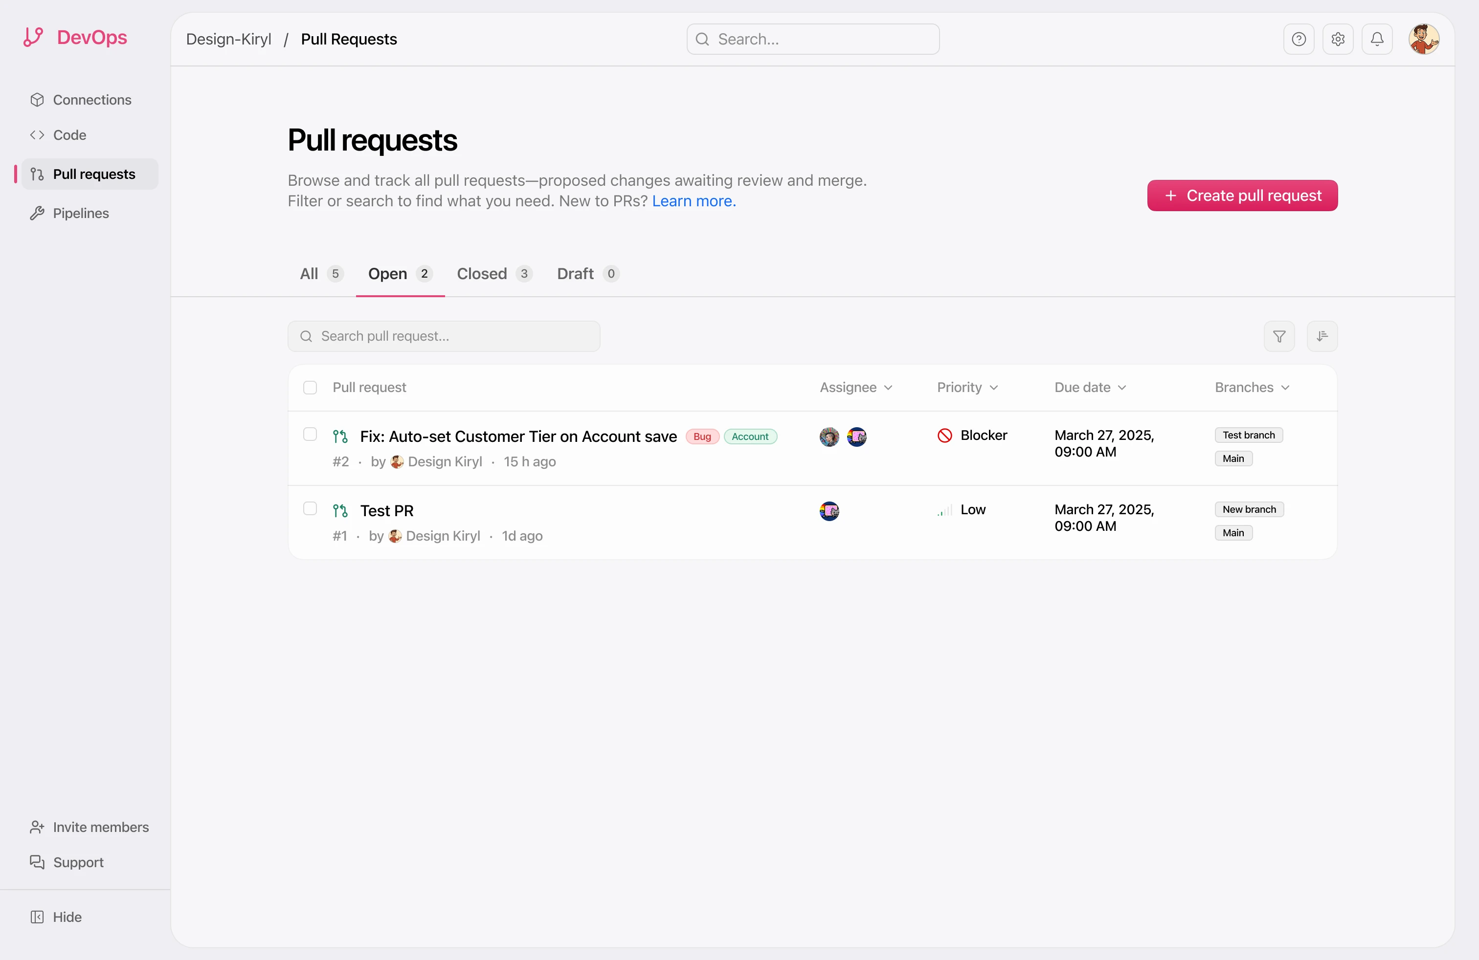1479x960 pixels.
Task: Open user profile avatar
Action: click(1423, 39)
